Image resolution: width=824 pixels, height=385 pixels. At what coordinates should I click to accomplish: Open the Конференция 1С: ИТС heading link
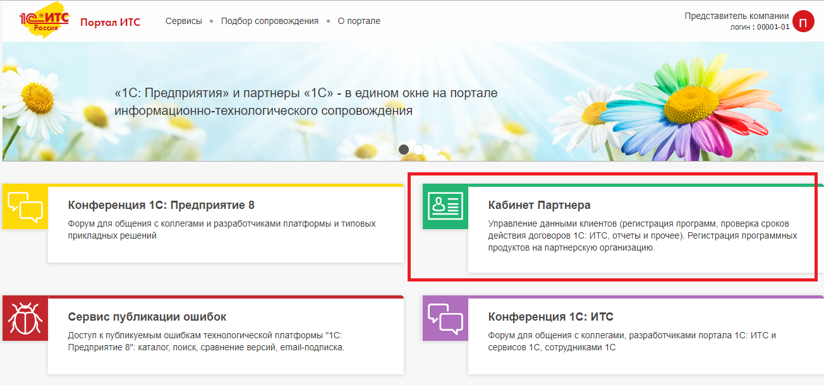coord(551,317)
